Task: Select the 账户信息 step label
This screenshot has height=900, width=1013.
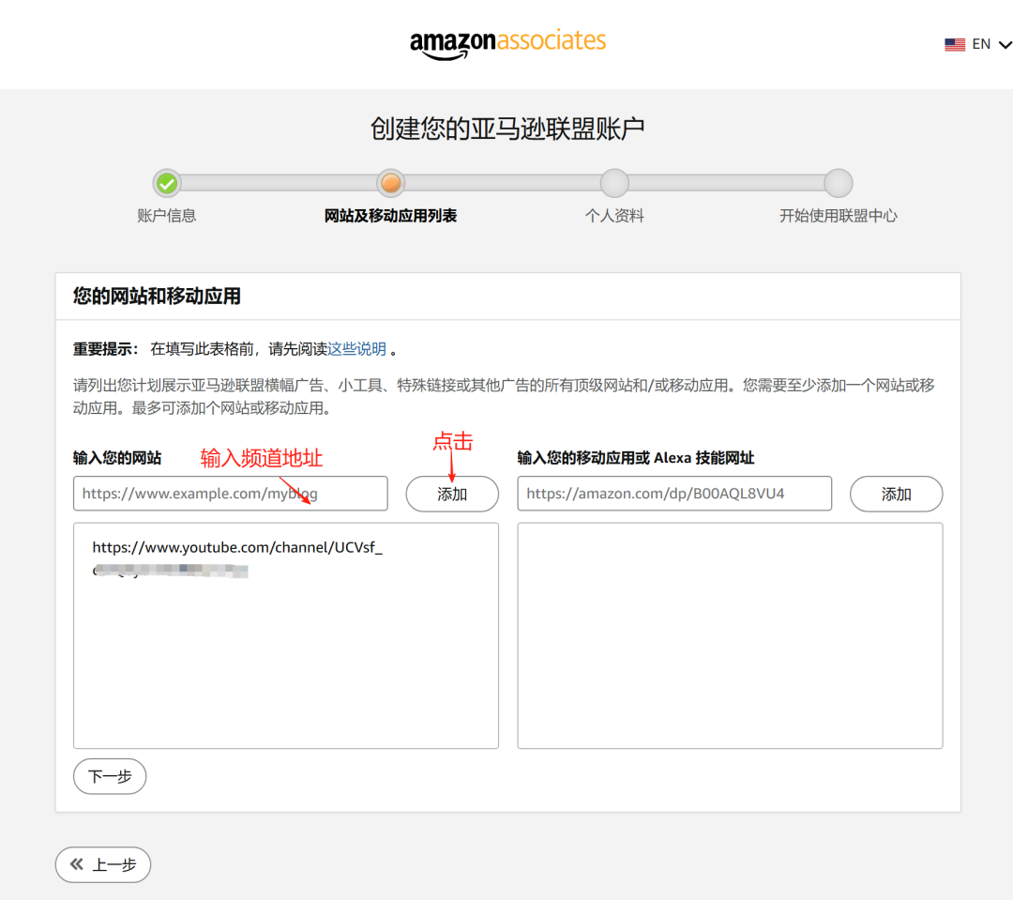Action: point(167,216)
